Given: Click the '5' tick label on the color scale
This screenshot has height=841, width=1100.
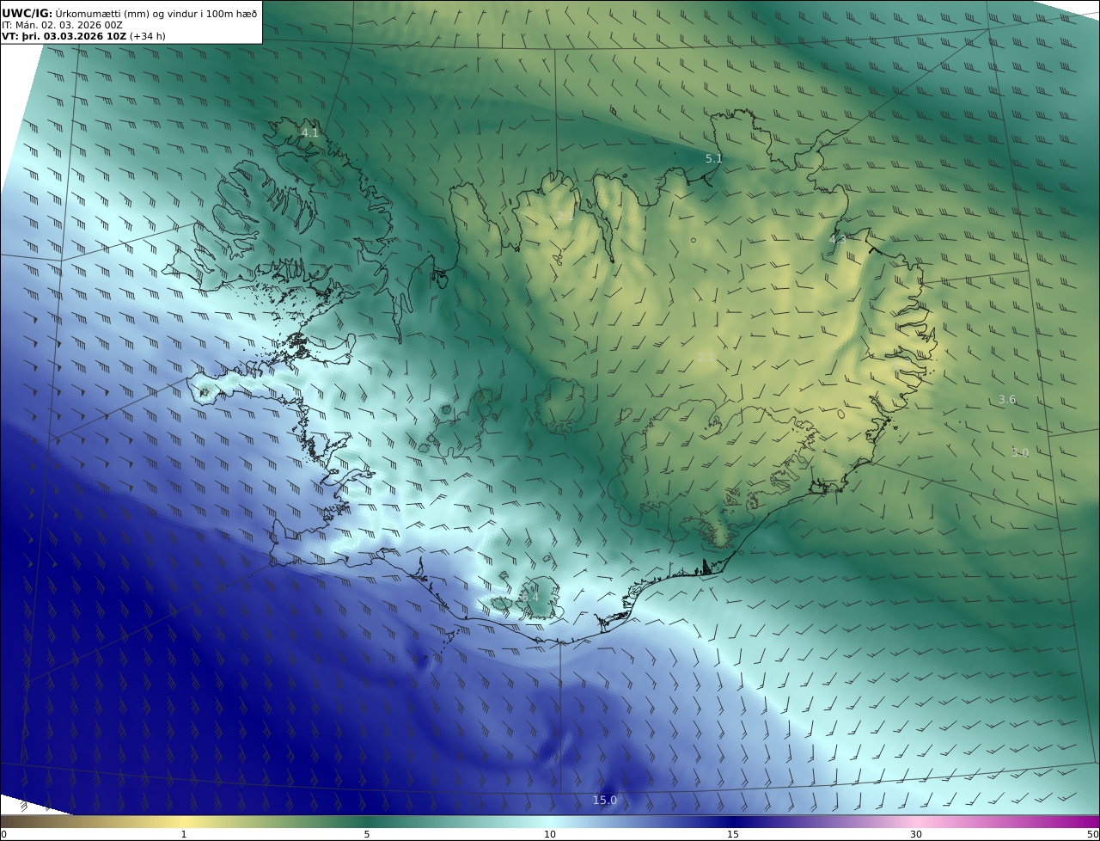Looking at the screenshot, I should point(367,834).
